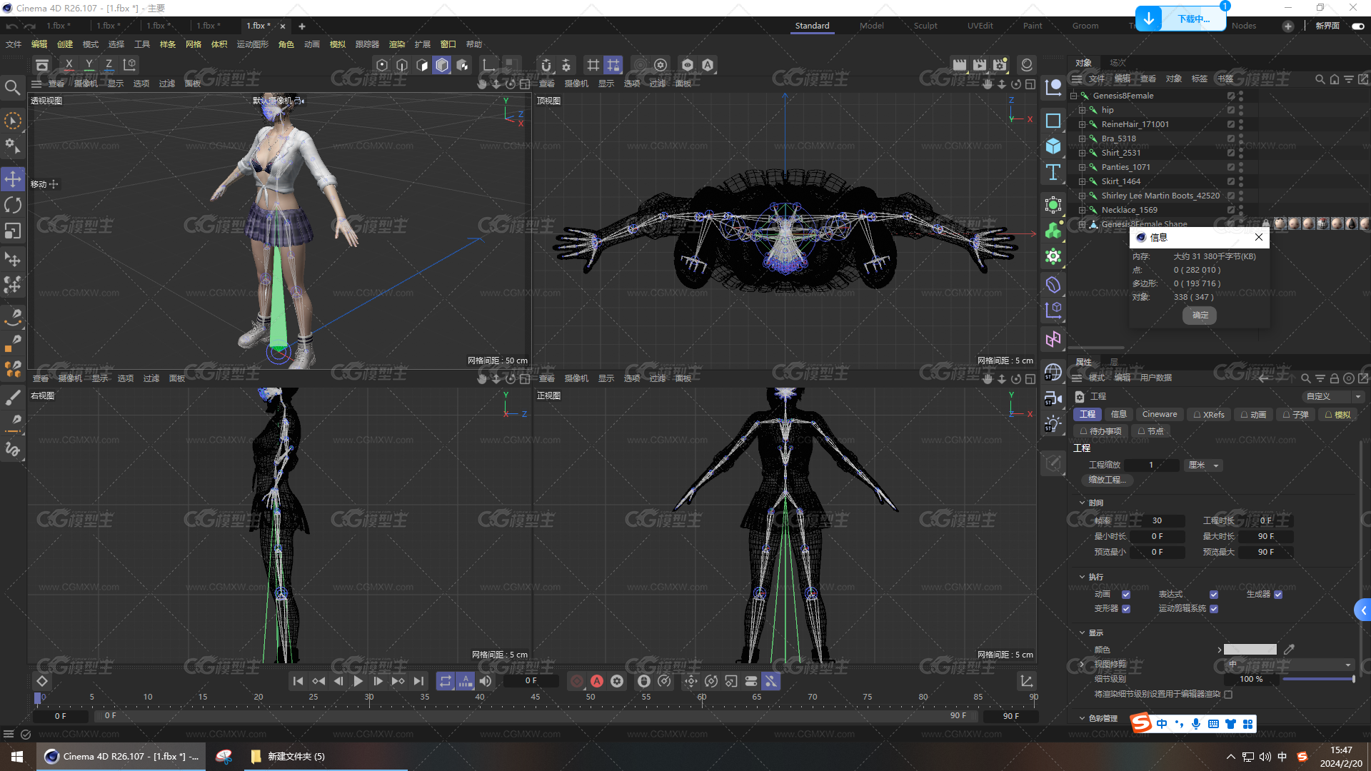Toggle enable checkmark for hip object
This screenshot has height=771, width=1371.
(x=1231, y=110)
